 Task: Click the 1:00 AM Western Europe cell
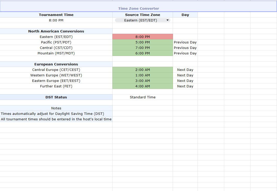[x=143, y=75]
